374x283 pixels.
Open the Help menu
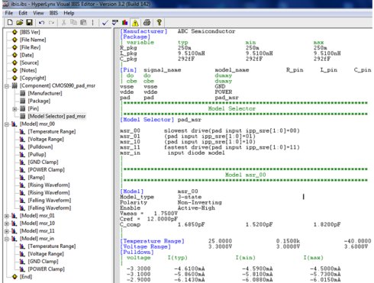(69, 13)
